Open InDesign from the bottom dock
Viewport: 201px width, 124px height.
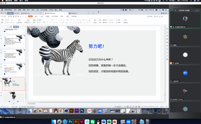coord(81,122)
